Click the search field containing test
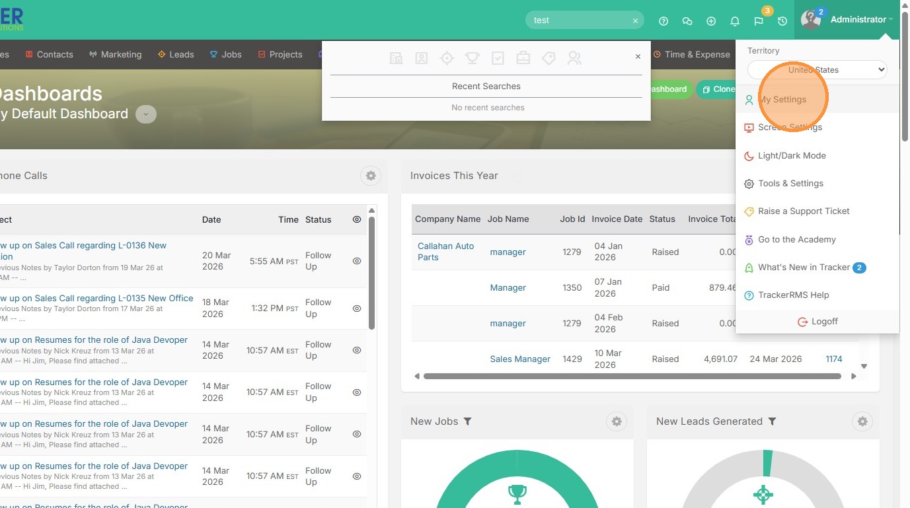The image size is (910, 508). coord(585,20)
